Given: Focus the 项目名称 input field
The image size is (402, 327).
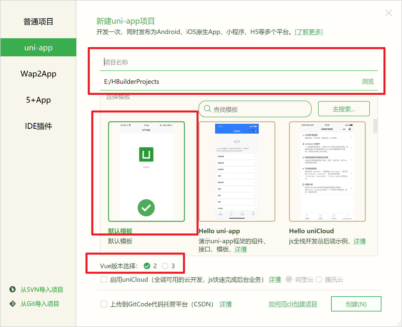Looking at the screenshot, I should pyautogui.click(x=239, y=62).
